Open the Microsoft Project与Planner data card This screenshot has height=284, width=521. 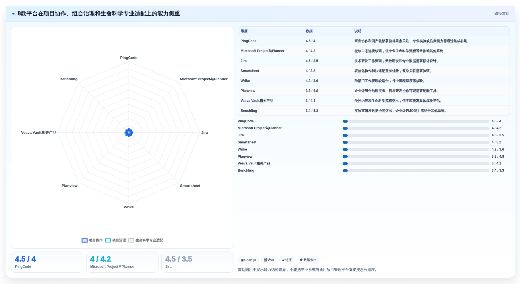[122, 262]
